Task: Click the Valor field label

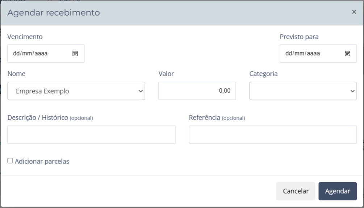Action: (x=166, y=74)
